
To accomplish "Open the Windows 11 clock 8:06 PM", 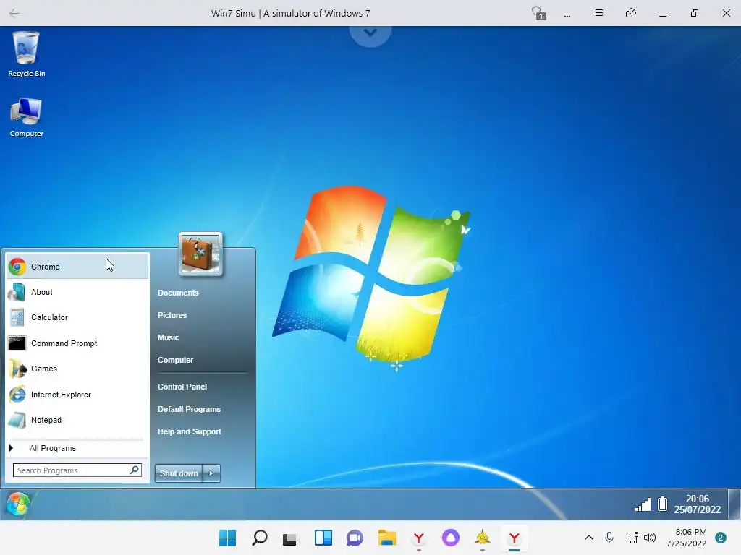I will click(686, 538).
